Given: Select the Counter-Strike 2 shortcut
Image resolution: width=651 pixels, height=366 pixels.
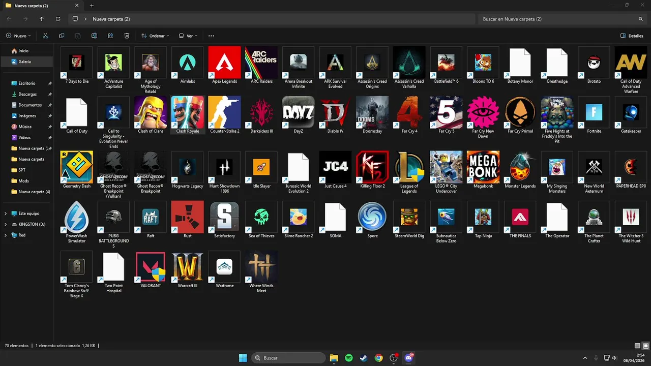Looking at the screenshot, I should (224, 115).
